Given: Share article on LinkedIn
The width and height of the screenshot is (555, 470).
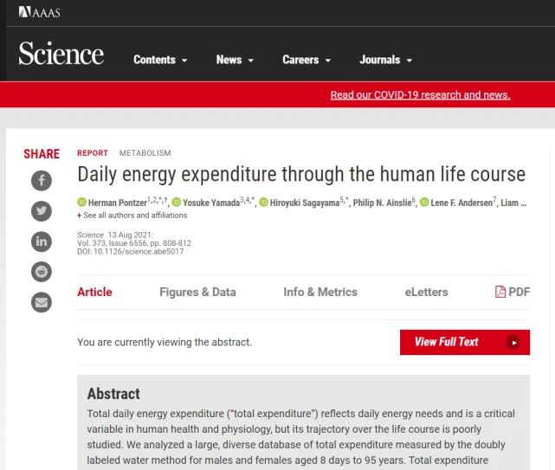Looking at the screenshot, I should tap(42, 241).
